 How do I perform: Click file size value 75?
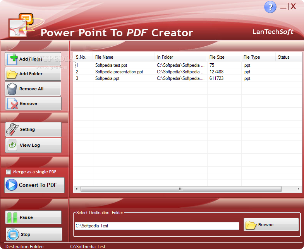[x=212, y=65]
